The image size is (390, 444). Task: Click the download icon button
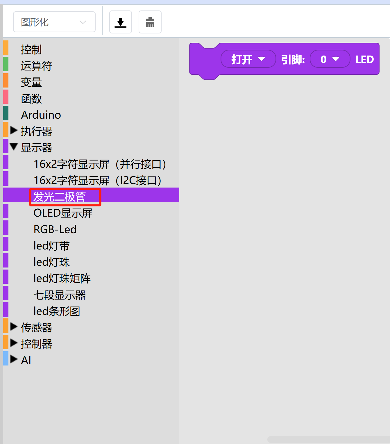pyautogui.click(x=120, y=22)
